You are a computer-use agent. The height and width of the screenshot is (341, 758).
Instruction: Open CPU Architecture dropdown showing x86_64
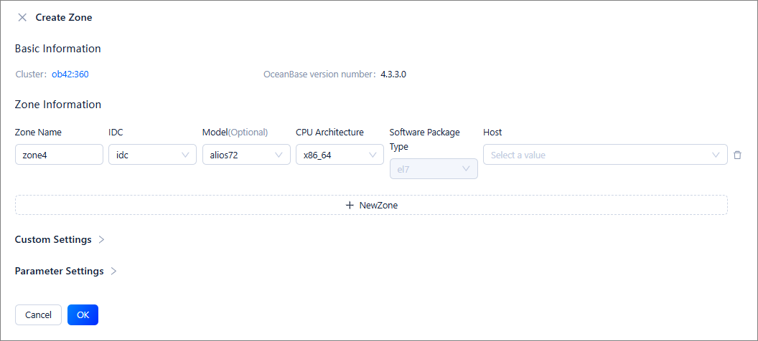(x=332, y=155)
